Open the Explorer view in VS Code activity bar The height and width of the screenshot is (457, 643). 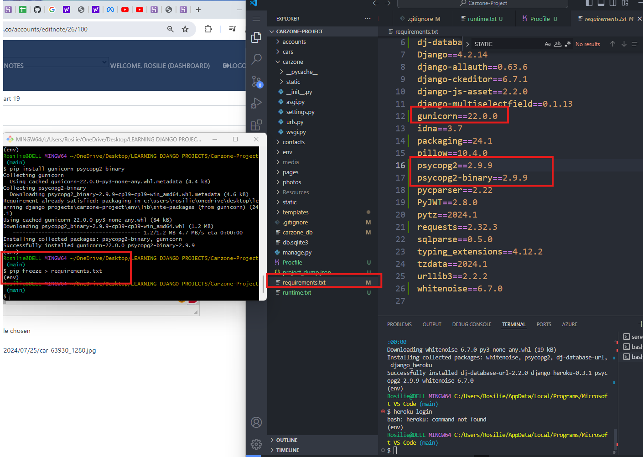click(x=256, y=37)
